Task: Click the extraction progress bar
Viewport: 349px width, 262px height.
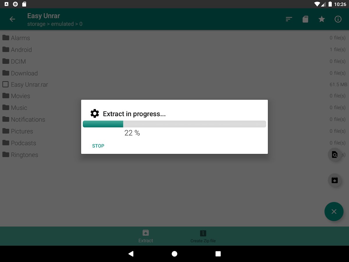Action: click(174, 124)
